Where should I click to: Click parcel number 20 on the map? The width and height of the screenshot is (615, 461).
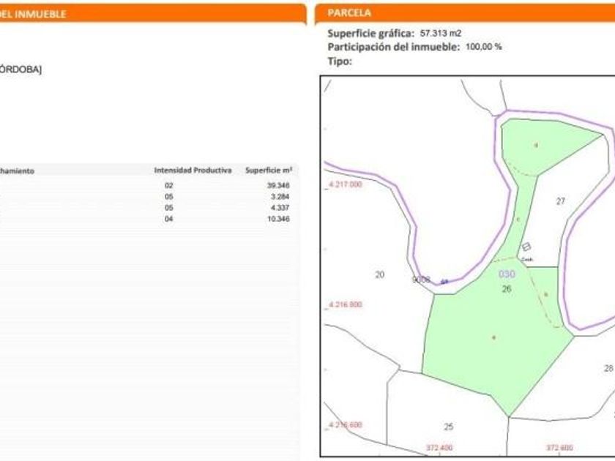[x=379, y=275]
